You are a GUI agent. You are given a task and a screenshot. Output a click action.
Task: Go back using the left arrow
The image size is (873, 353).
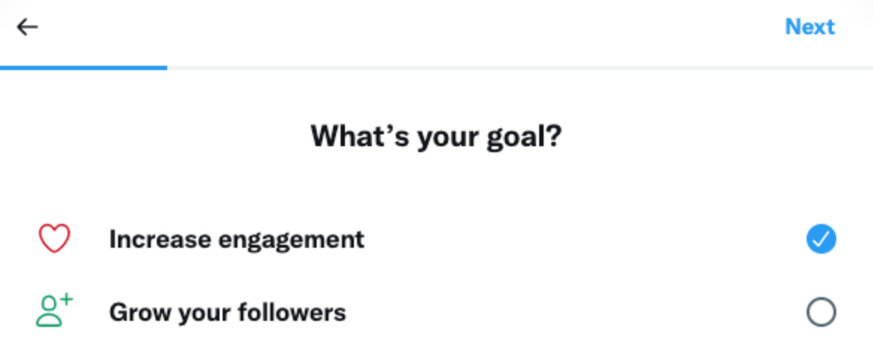tap(28, 28)
